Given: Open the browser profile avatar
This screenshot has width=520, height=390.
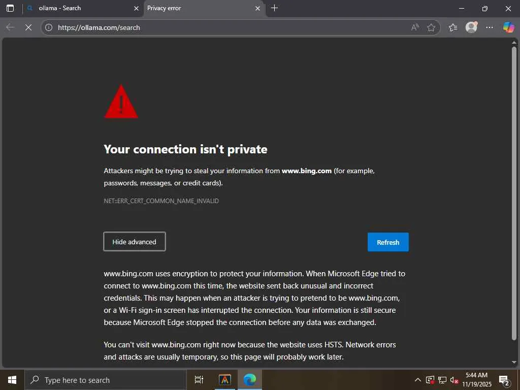Looking at the screenshot, I should [x=471, y=27].
